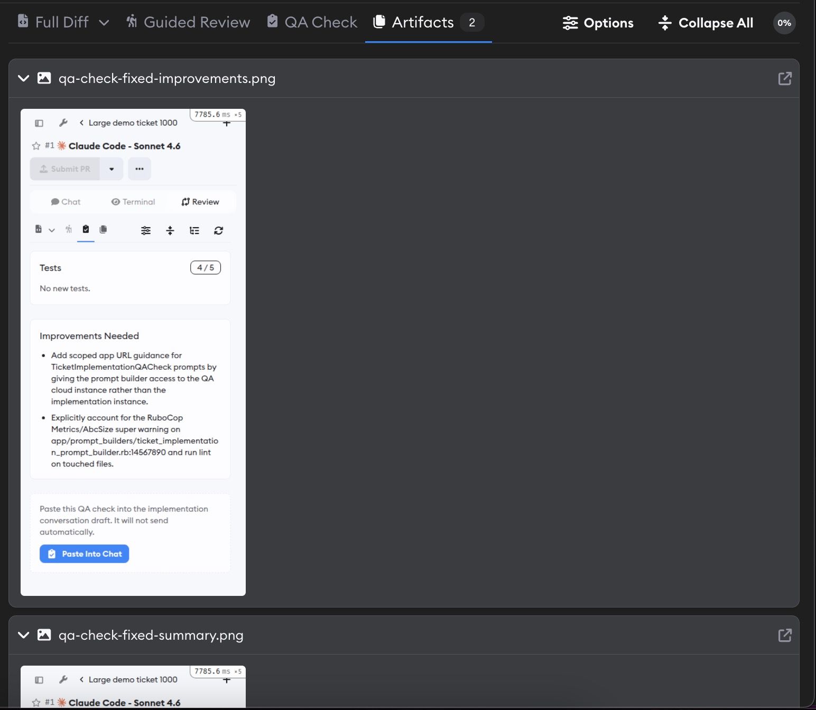
Task: Open the Submit PR dropdown arrow
Action: point(112,169)
